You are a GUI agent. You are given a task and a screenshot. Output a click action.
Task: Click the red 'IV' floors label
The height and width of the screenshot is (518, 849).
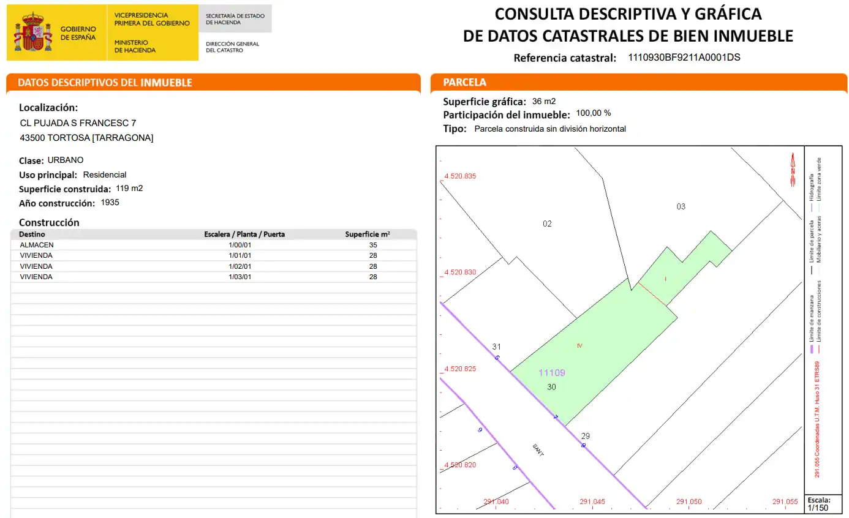point(579,346)
